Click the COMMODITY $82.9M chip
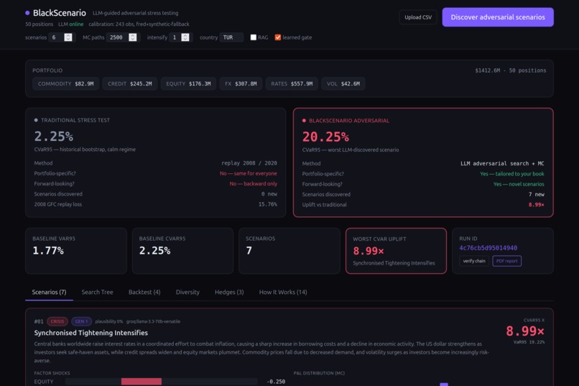Screen dimensions: 579x386 (65, 84)
